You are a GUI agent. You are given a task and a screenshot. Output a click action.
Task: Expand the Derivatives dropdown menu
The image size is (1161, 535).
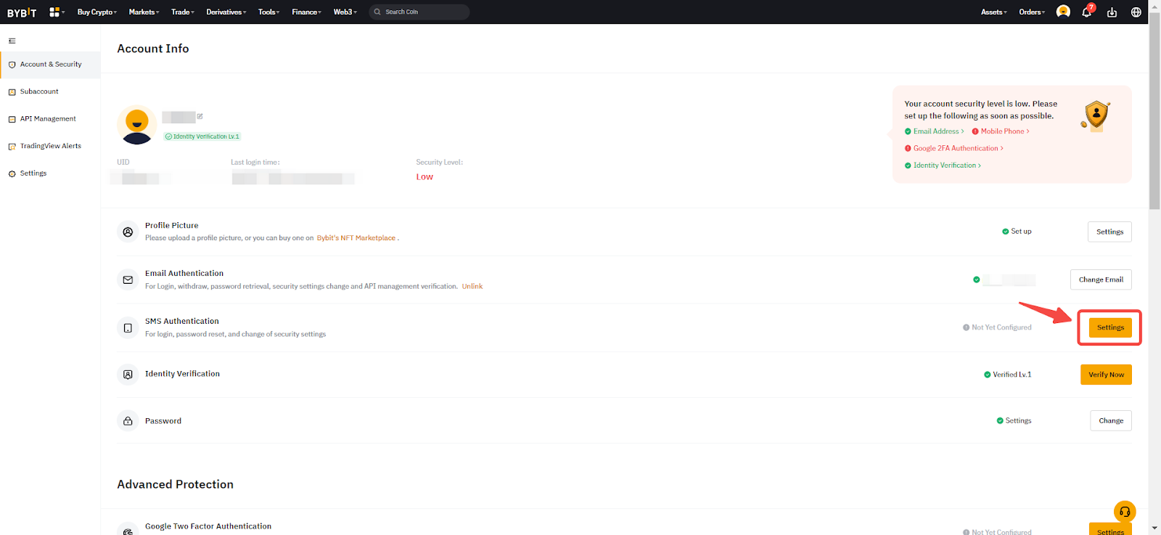[226, 12]
